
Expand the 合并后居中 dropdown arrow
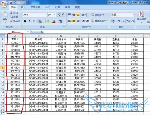pyautogui.click(x=107, y=21)
